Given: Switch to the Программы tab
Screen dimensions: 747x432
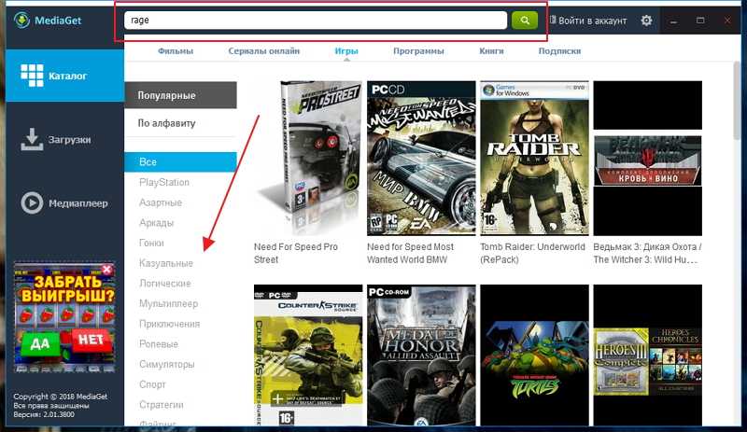Looking at the screenshot, I should (x=418, y=51).
